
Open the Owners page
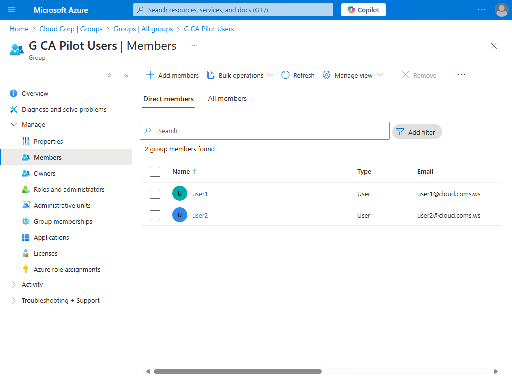tap(44, 173)
